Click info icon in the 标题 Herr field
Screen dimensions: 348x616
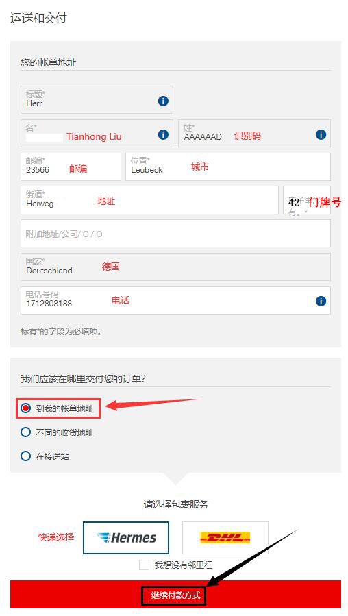coord(163,101)
